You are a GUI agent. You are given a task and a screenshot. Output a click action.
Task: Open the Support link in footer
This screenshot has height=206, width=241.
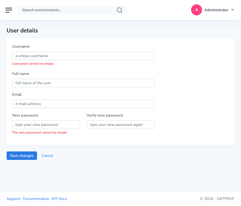click(13, 199)
